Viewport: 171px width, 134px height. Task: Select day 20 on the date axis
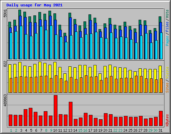pos(105,130)
